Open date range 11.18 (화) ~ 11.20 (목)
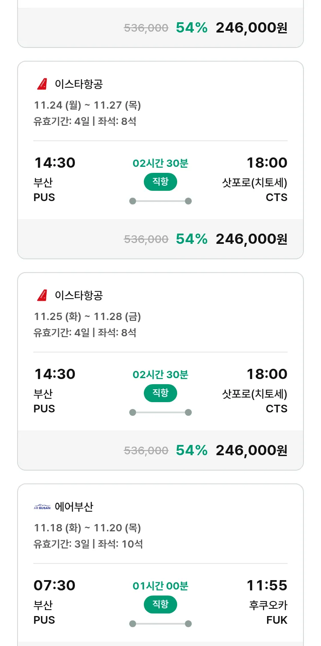The width and height of the screenshot is (321, 646). coord(87,528)
